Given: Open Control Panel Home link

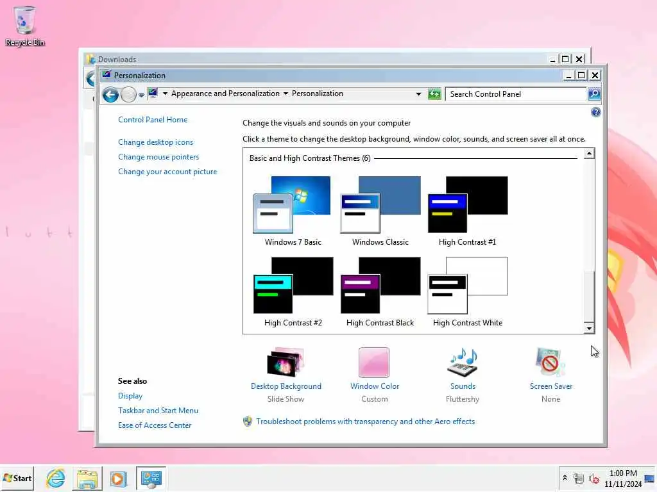Looking at the screenshot, I should coord(153,120).
